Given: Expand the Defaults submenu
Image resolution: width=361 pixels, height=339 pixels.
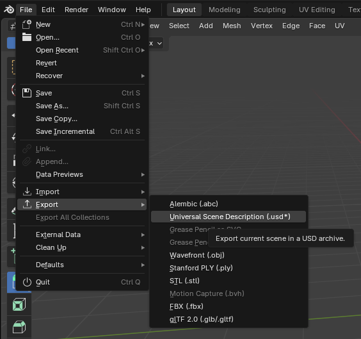Looking at the screenshot, I should pos(143,265).
